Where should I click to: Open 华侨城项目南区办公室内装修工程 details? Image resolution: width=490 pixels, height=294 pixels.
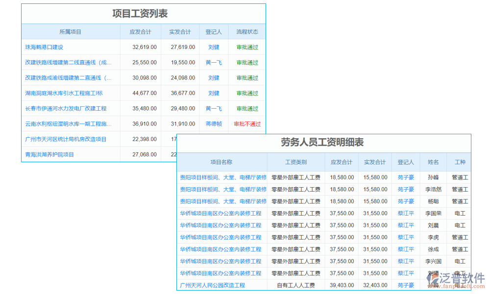coord(221,213)
